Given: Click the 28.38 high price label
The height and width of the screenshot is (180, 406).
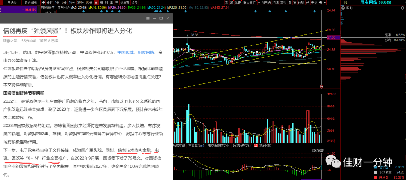Looking at the screenshot, I should point(194,34).
